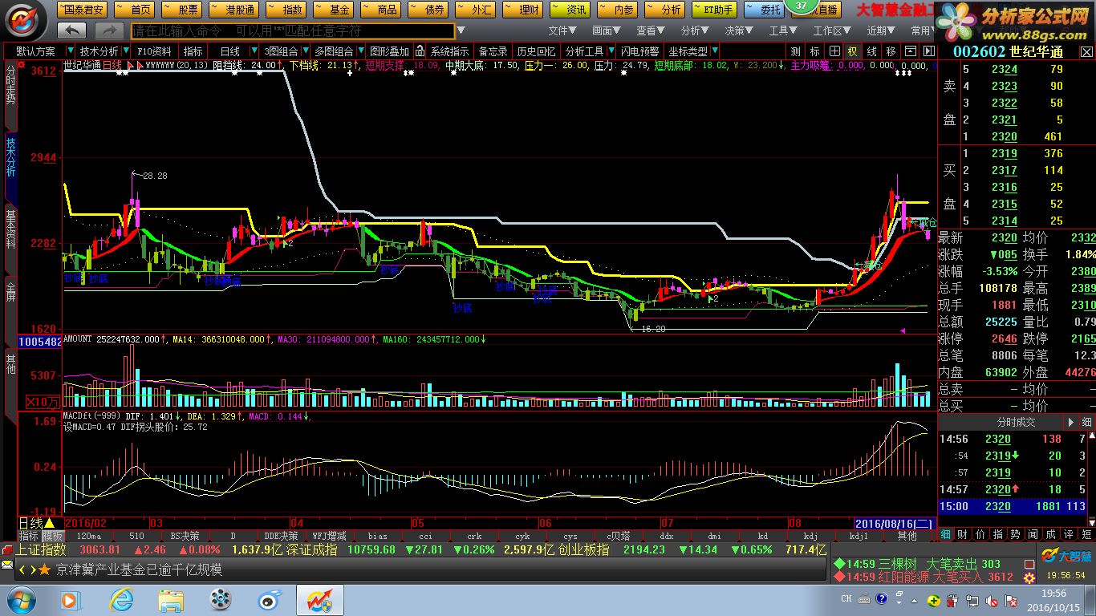
Task: Click the Windows Start button
Action: pos(22,598)
